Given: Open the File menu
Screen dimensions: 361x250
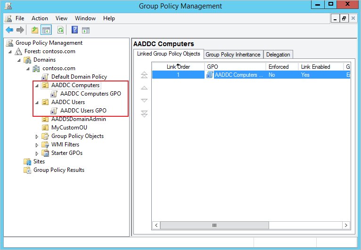Looking at the screenshot, I should click(20, 18).
